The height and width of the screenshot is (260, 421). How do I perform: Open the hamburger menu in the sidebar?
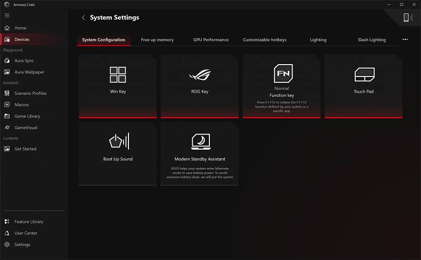(x=7, y=16)
